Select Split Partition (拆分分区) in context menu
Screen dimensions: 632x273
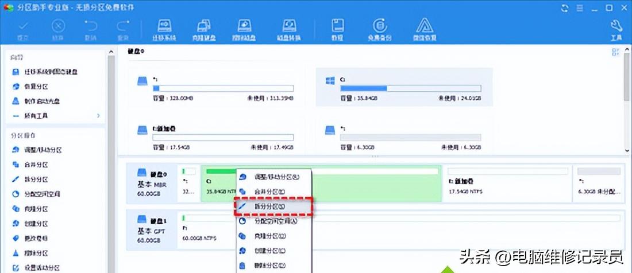coord(273,206)
